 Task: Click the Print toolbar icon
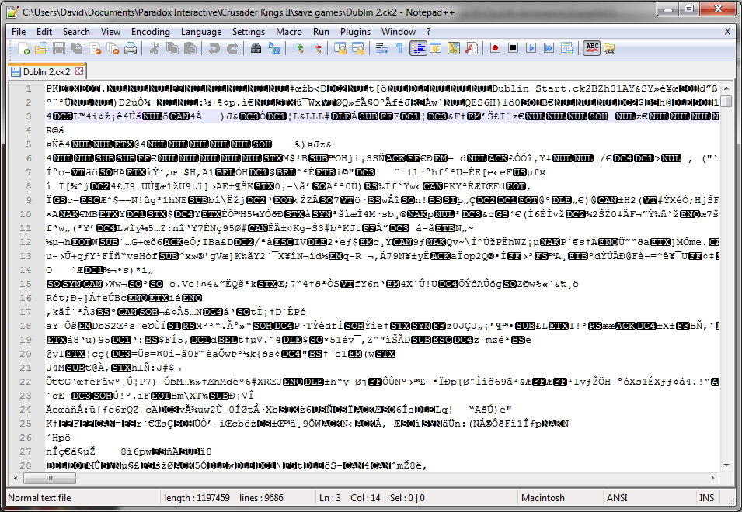coord(131,49)
